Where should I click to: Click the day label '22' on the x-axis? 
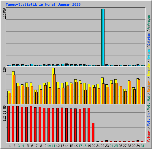(x=102, y=146)
